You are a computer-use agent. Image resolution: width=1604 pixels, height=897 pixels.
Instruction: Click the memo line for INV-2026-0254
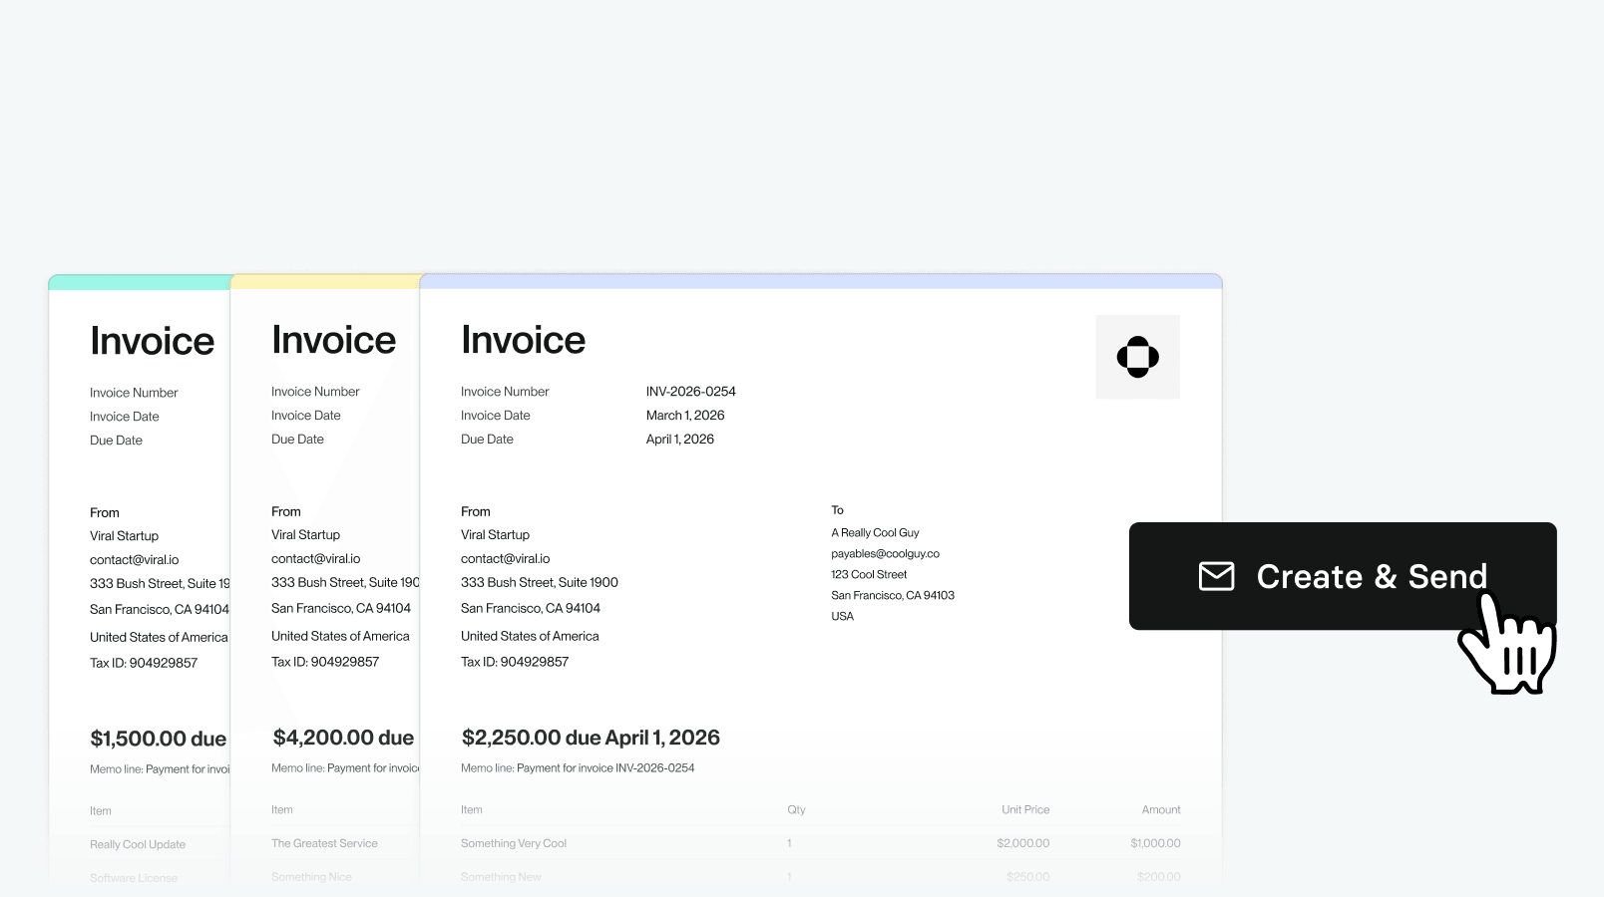(578, 768)
